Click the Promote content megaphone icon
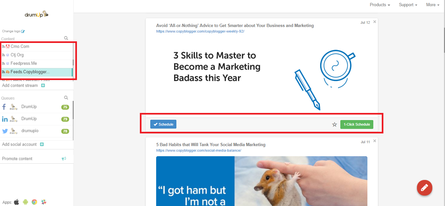The height and width of the screenshot is (206, 445). point(64,159)
